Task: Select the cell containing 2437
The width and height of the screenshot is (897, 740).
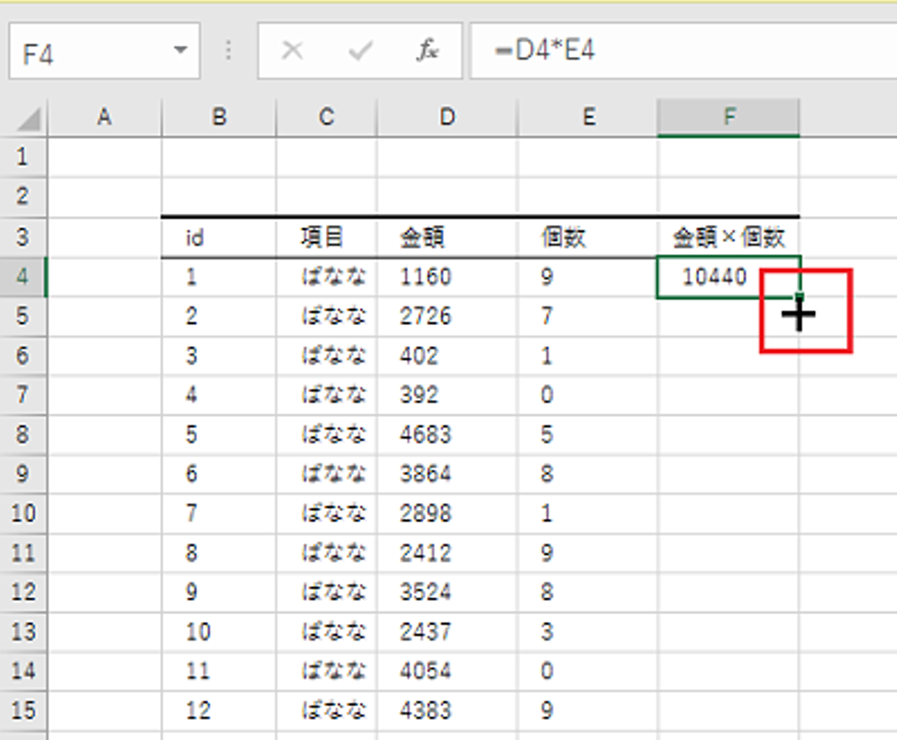Action: pyautogui.click(x=447, y=632)
